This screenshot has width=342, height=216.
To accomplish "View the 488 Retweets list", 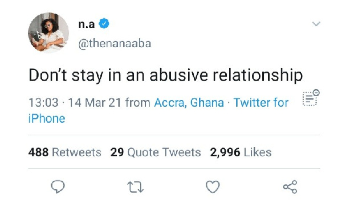I will (65, 152).
